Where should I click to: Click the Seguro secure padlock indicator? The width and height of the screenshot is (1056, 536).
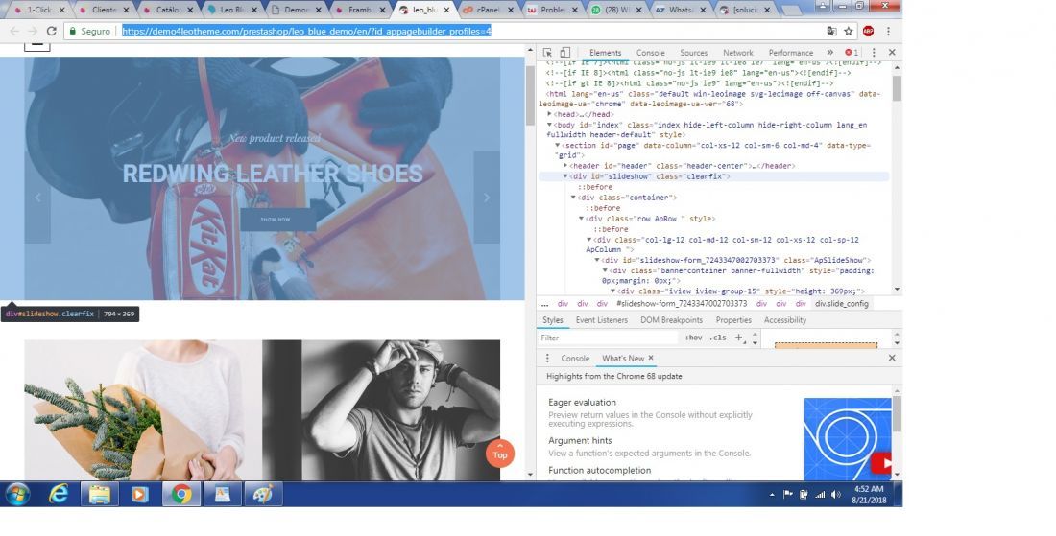point(89,31)
